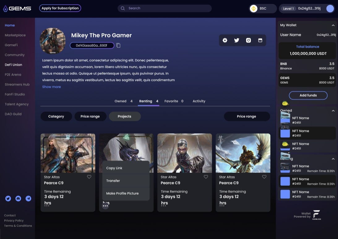Open FanFi Studio in sidebar
The height and width of the screenshot is (239, 338).
pyautogui.click(x=15, y=94)
